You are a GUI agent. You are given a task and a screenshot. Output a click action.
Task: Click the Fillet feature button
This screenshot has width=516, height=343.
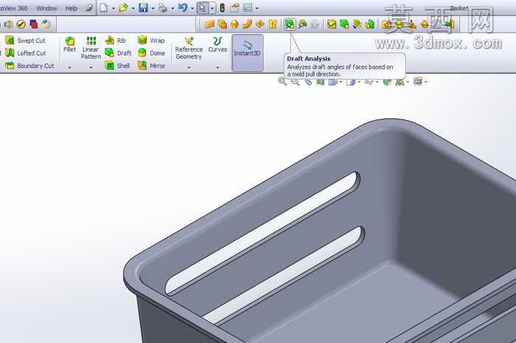[69, 45]
